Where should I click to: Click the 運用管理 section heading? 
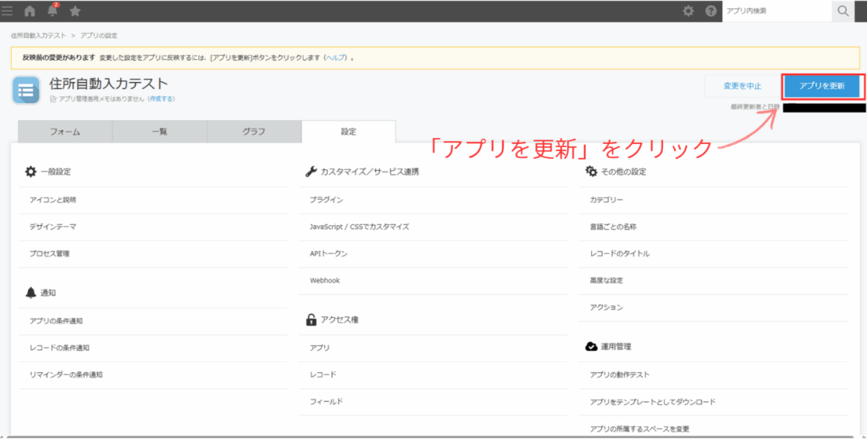coord(616,347)
